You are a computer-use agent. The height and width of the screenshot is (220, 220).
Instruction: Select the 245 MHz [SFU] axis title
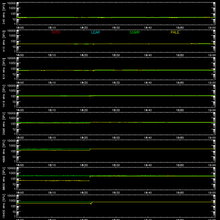pyautogui.click(x=4, y=13)
